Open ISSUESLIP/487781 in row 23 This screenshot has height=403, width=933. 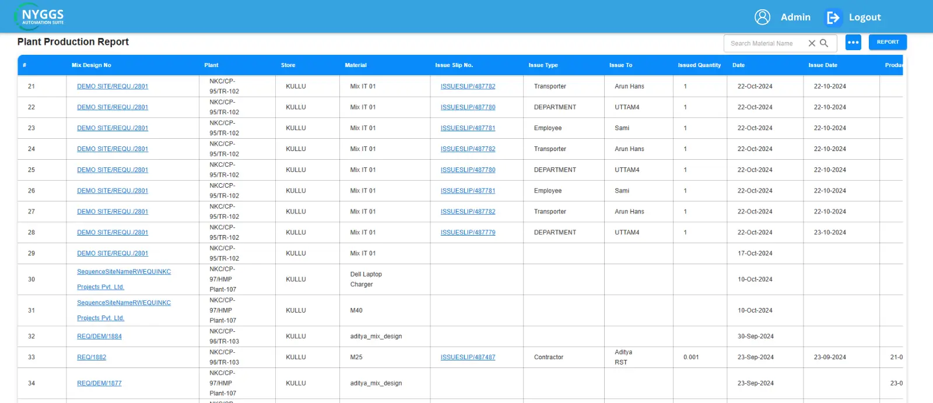tap(468, 128)
